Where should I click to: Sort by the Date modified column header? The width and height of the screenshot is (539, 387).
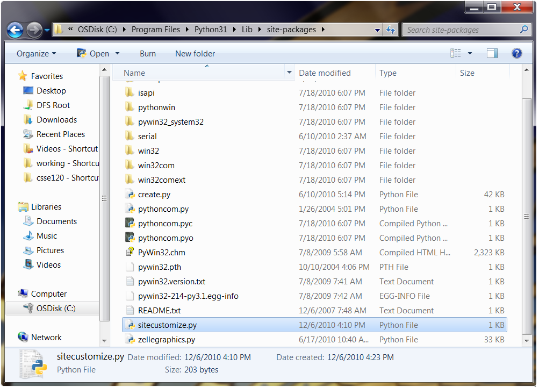(x=325, y=73)
